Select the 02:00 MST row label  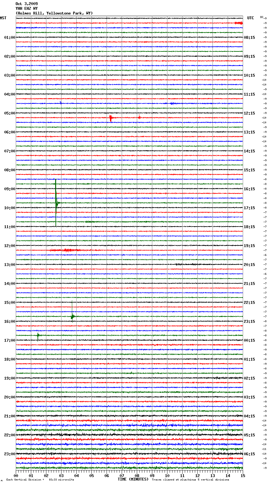[10, 56]
